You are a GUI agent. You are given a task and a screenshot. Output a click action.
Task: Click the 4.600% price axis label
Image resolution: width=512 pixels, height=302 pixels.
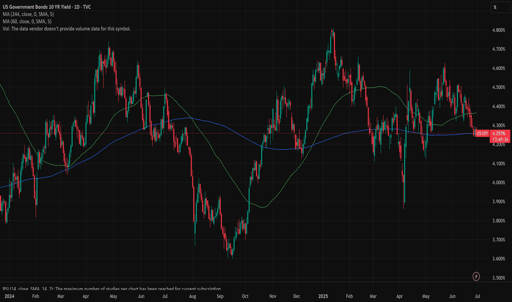pyautogui.click(x=499, y=68)
